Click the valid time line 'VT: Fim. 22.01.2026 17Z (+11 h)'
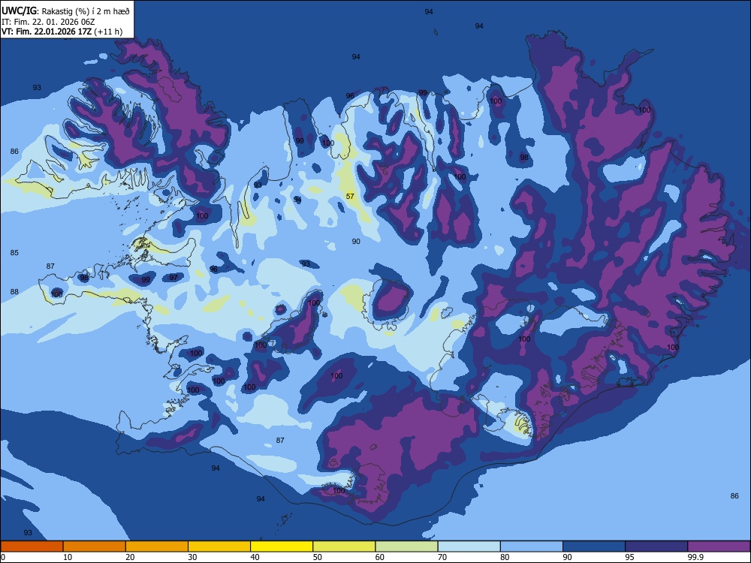Screen dimensions: 751x563 (62, 32)
